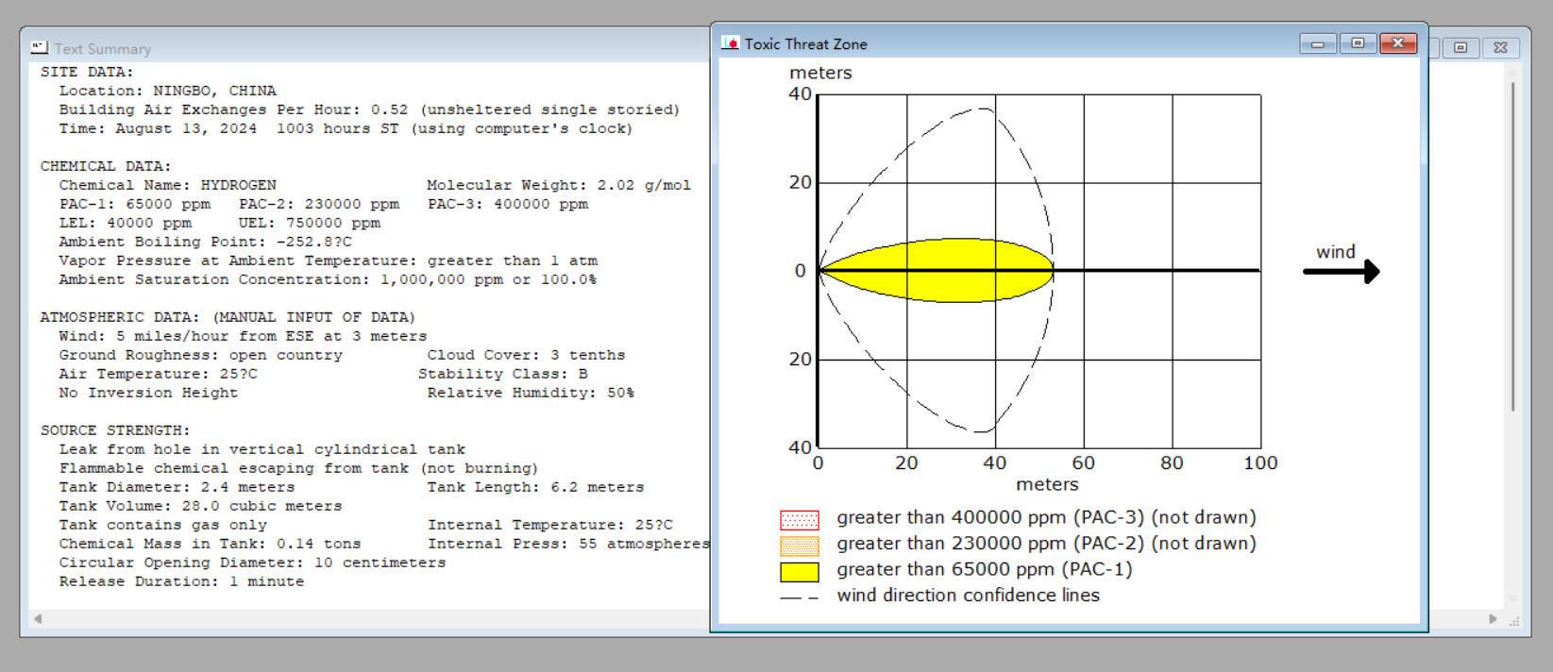Click 'Tank Length: 6.2 meters' text
The height and width of the screenshot is (672, 1553).
(535, 487)
